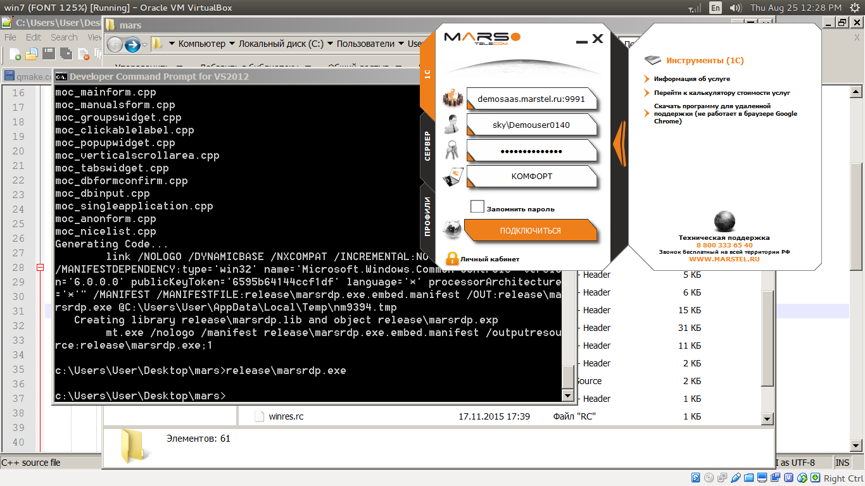Click the server address icon with people
The height and width of the screenshot is (486, 865).
click(x=453, y=99)
